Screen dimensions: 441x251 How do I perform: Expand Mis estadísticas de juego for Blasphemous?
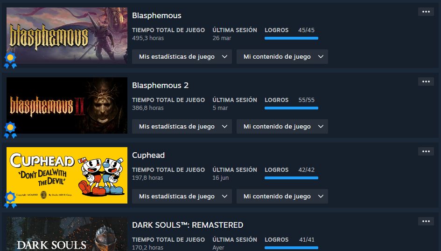pyautogui.click(x=182, y=57)
